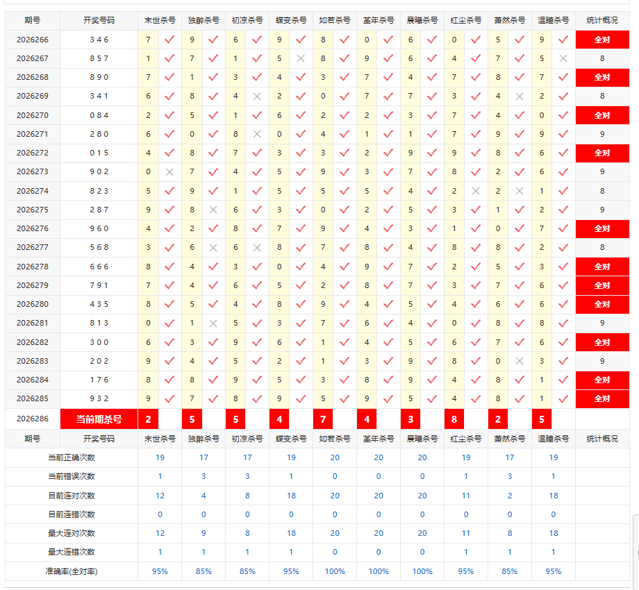The image size is (639, 590).
Task: Click the 全对 badge in row 2026266
Action: pyautogui.click(x=602, y=40)
